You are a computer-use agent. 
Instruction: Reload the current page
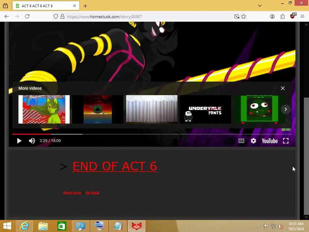tap(27, 16)
